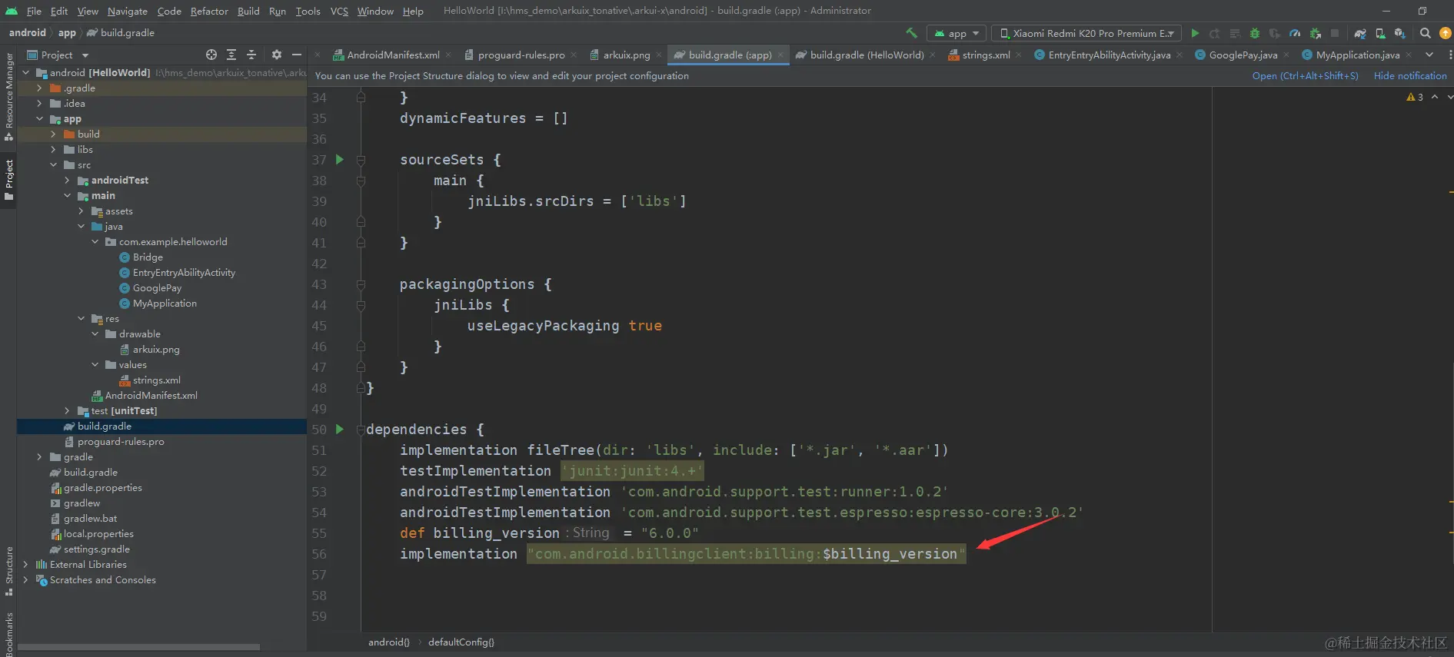
Task: Click the orange update notification icon
Action: [1446, 33]
